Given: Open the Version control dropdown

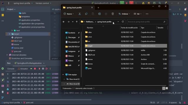Looking at the screenshot, I should (x=43, y=3).
